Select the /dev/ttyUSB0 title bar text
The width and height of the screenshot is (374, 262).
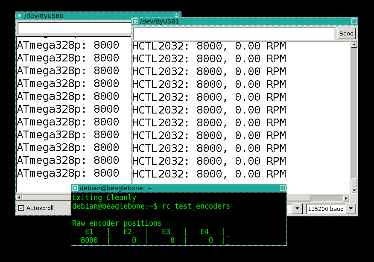[44, 16]
